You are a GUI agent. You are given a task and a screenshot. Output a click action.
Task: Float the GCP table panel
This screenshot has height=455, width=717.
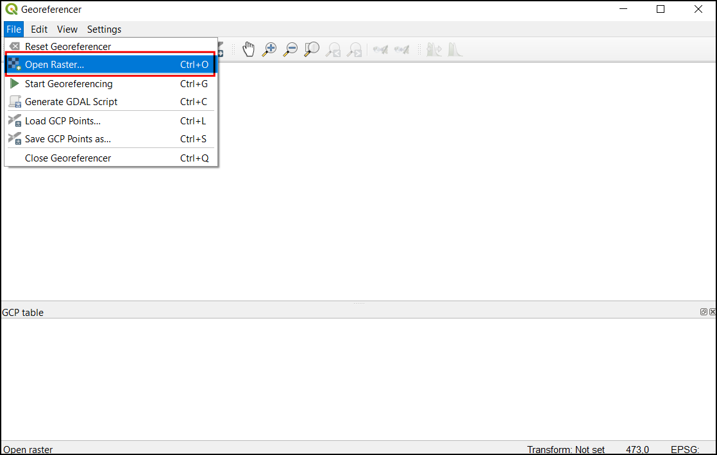(704, 312)
